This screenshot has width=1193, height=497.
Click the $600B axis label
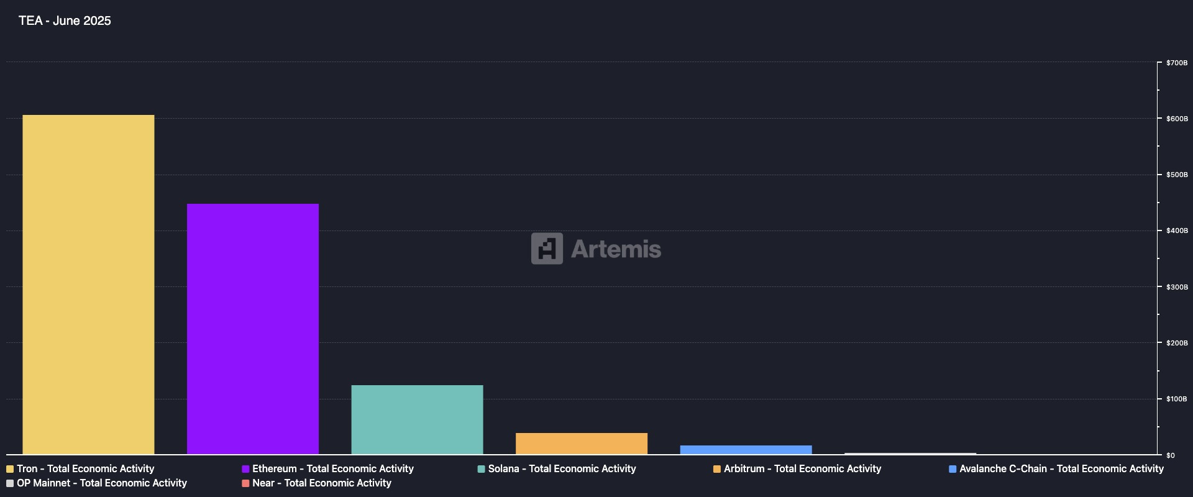click(x=1177, y=119)
